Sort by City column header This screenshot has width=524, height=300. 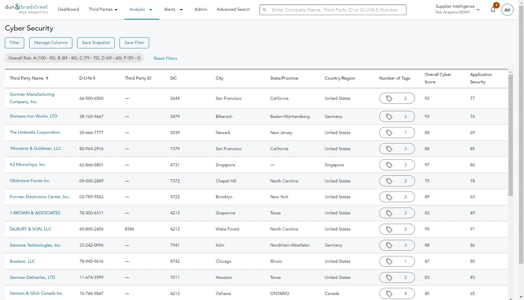tap(219, 78)
